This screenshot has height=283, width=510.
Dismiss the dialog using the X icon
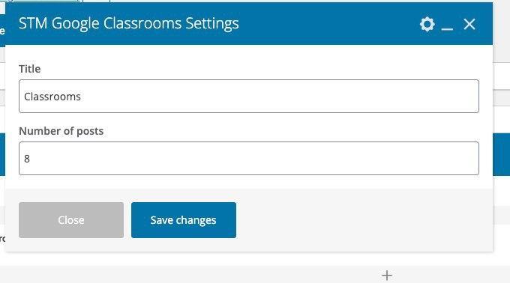(x=469, y=24)
